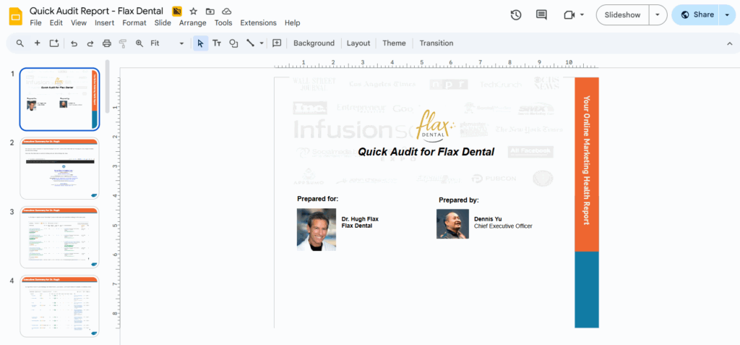Expand the Line tool dropdown arrow
The width and height of the screenshot is (740, 345).
click(262, 43)
